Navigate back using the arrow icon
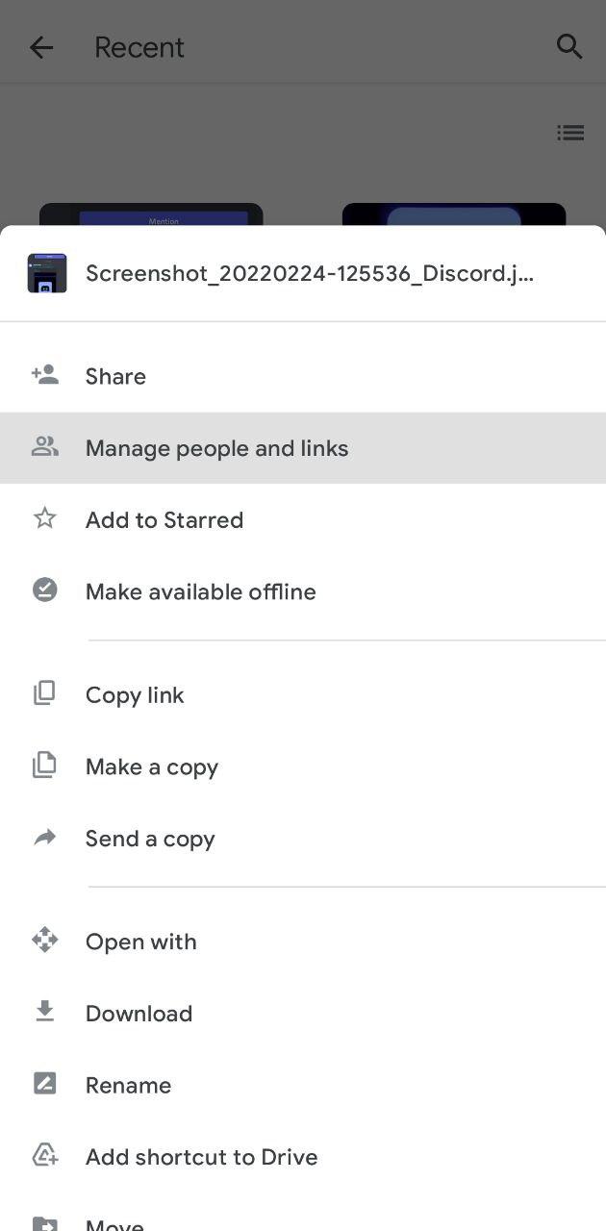Viewport: 606px width, 1231px height. tap(41, 47)
